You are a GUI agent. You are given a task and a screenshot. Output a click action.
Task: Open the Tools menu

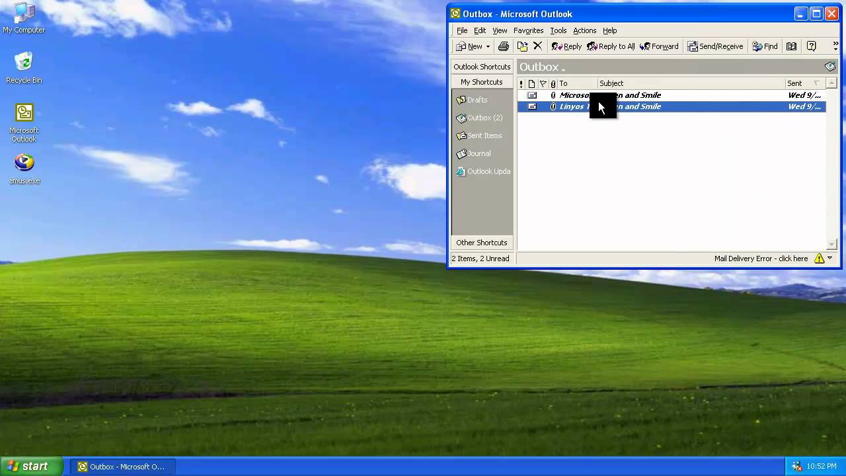pos(558,30)
